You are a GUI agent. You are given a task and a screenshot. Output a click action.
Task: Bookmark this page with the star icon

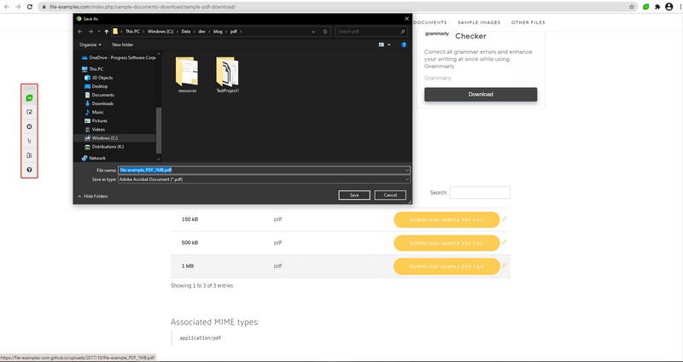pyautogui.click(x=632, y=7)
